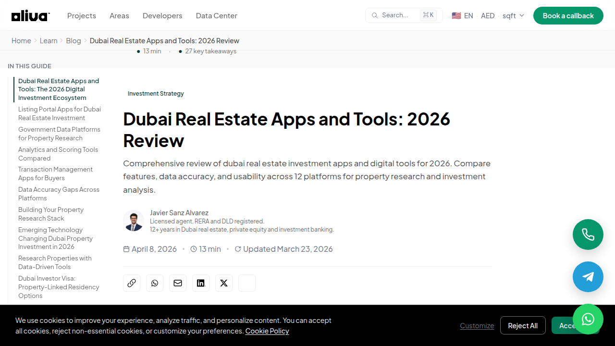The image size is (615, 346).
Task: Open the Cookie Policy link
Action: point(267,331)
